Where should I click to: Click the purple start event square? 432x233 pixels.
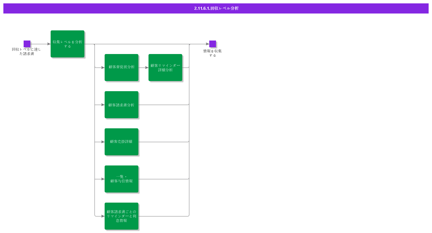27,44
